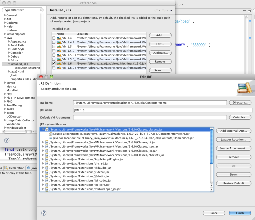Check the JVM 1.5 checkbox
Viewport: 255px width, 220px height.
[x=54, y=46]
